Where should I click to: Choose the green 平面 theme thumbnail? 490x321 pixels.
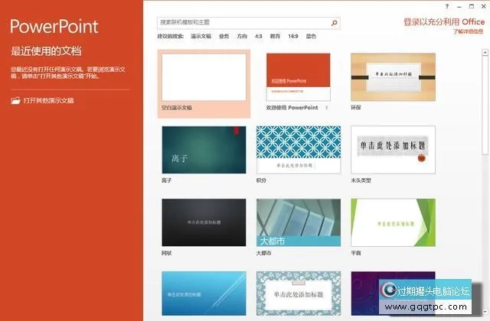[392, 223]
